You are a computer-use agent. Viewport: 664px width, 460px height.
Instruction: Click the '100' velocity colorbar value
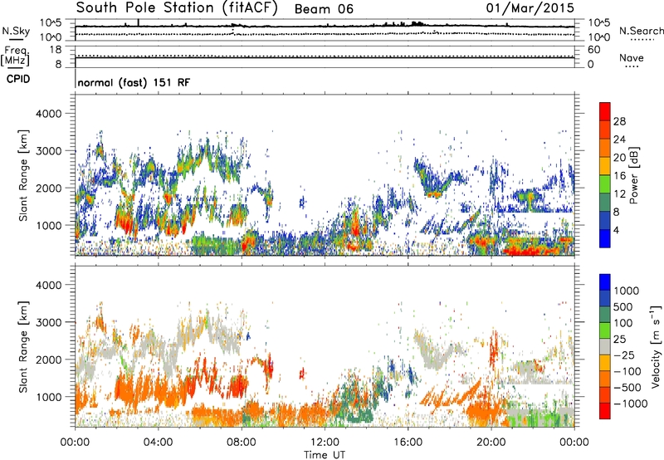click(x=623, y=323)
